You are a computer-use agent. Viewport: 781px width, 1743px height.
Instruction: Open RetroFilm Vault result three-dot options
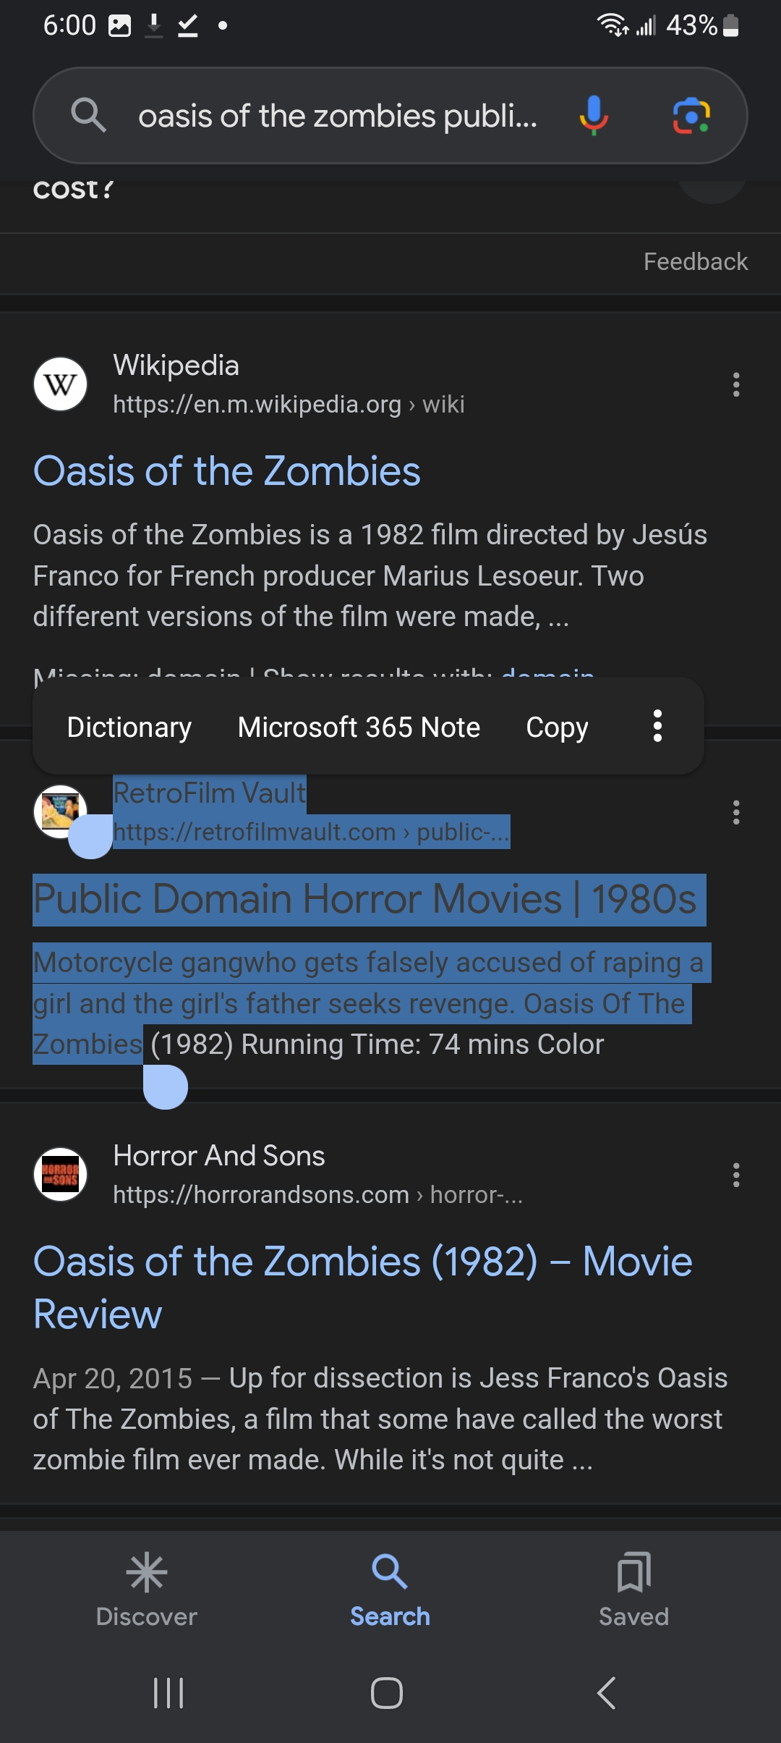tap(736, 812)
